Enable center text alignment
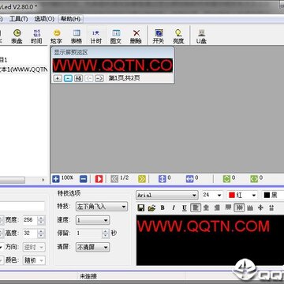The height and width of the screenshot is (284, 284). pos(206,208)
